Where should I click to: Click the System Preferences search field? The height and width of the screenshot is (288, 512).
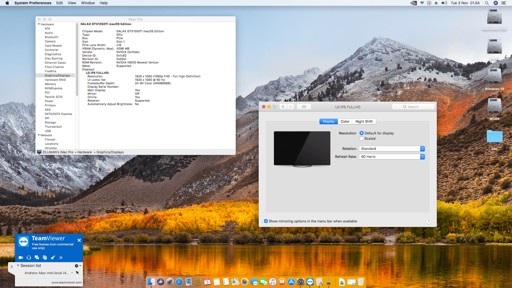pyautogui.click(x=413, y=107)
